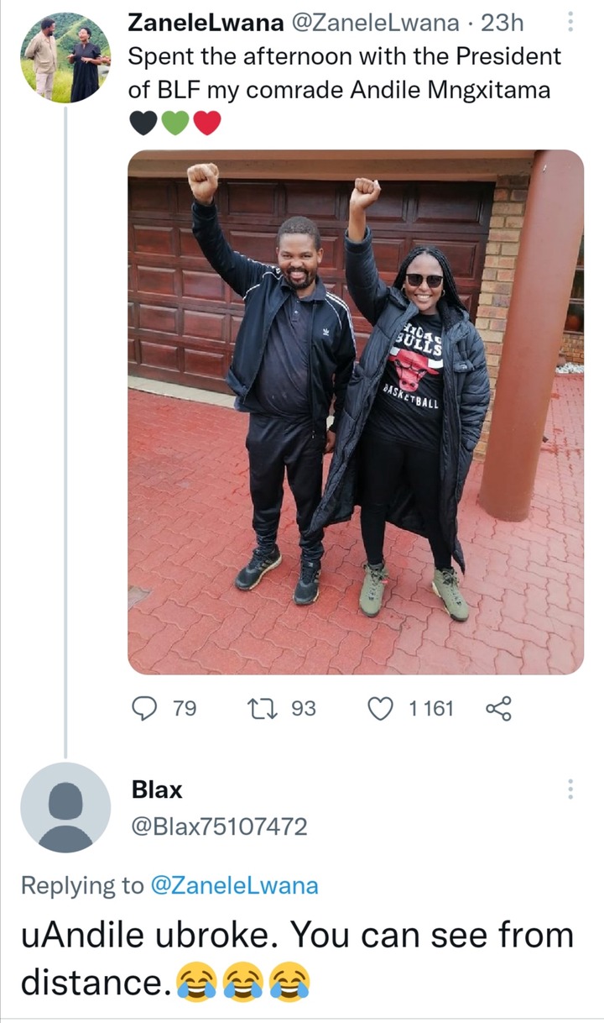Click the reply speech bubble icon

[x=147, y=709]
